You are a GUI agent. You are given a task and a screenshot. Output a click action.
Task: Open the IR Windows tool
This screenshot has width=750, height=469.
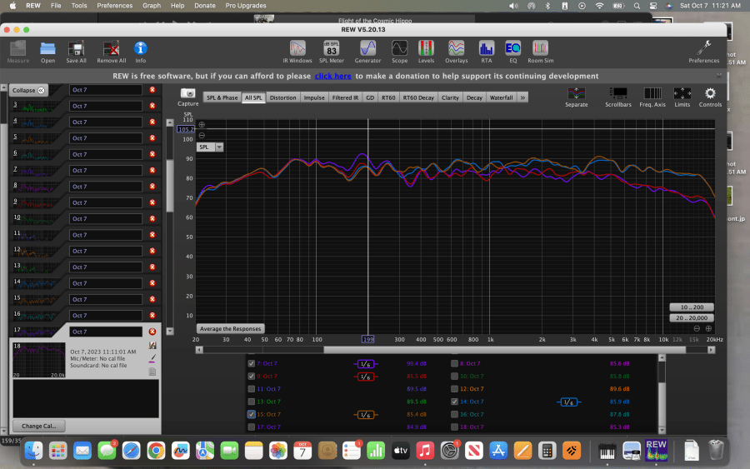pyautogui.click(x=297, y=52)
